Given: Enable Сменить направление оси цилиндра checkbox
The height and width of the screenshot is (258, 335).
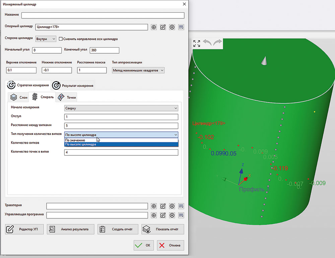Looking at the screenshot, I should point(61,39).
